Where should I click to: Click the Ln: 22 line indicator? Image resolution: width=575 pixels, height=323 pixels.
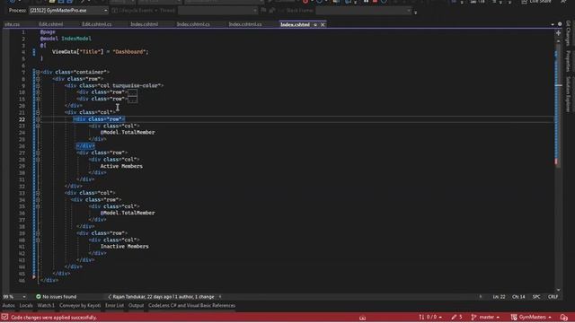[x=500, y=297]
